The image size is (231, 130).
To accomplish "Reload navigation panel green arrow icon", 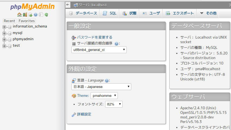I will pyautogui.click(x=46, y=15).
